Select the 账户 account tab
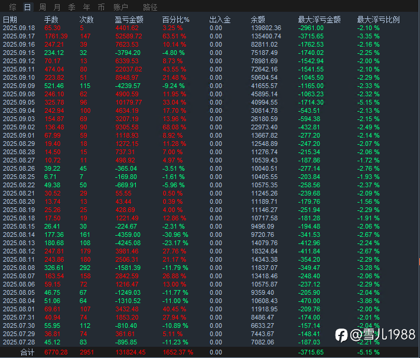Viewport: 420px width, 358px height. point(121,7)
